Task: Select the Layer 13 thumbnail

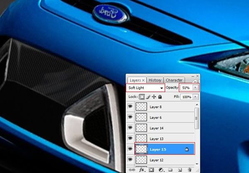Action: 141,139
